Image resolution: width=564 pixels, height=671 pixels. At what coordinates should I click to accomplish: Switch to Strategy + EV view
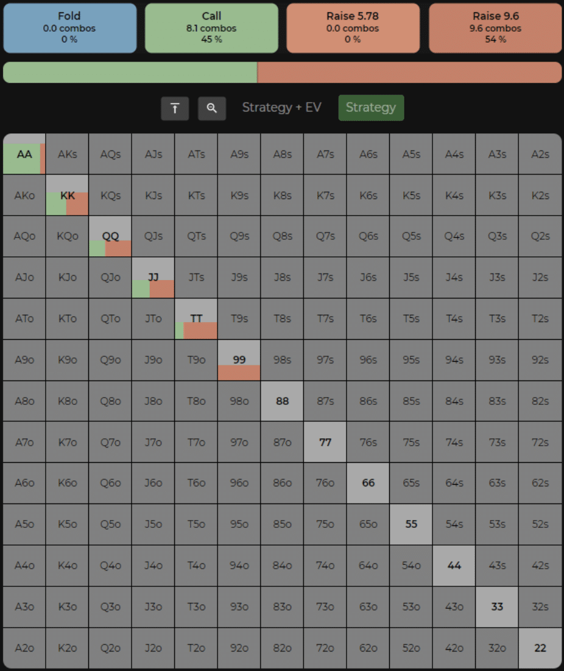tap(281, 107)
